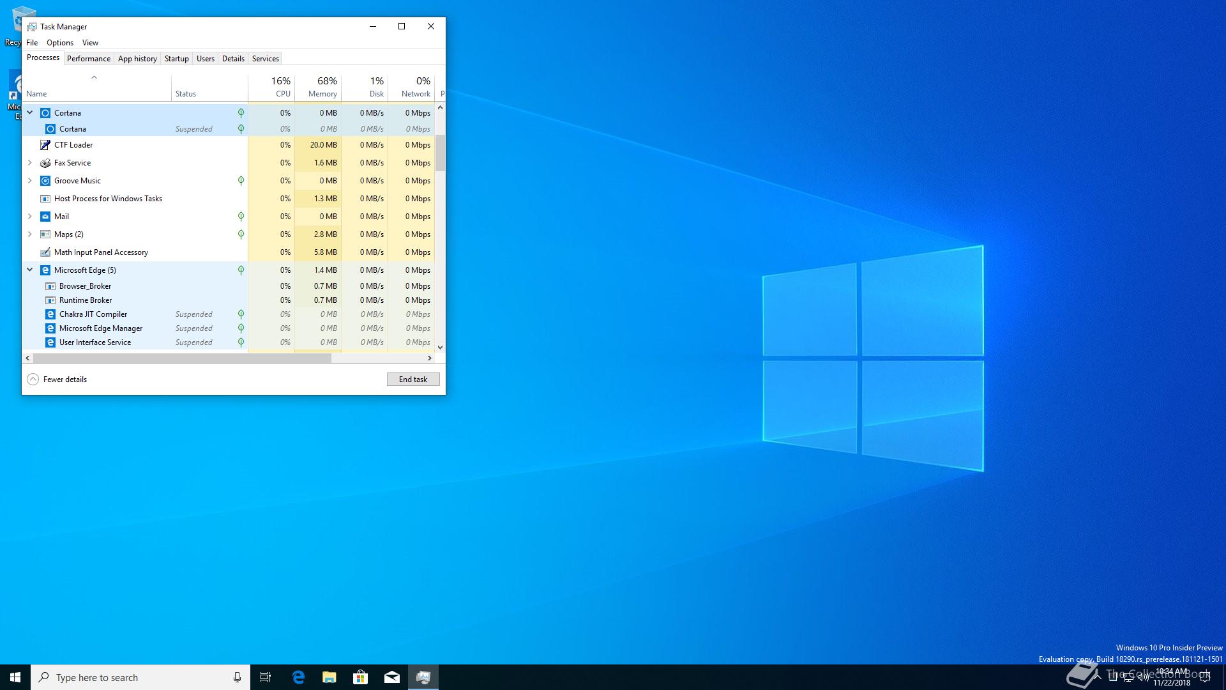Click the Runtime Broker process icon
Viewport: 1226px width, 690px height.
pos(50,300)
